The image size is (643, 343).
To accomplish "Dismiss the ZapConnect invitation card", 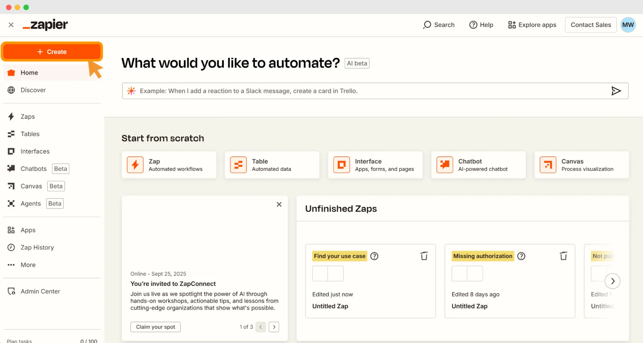I will 279,204.
